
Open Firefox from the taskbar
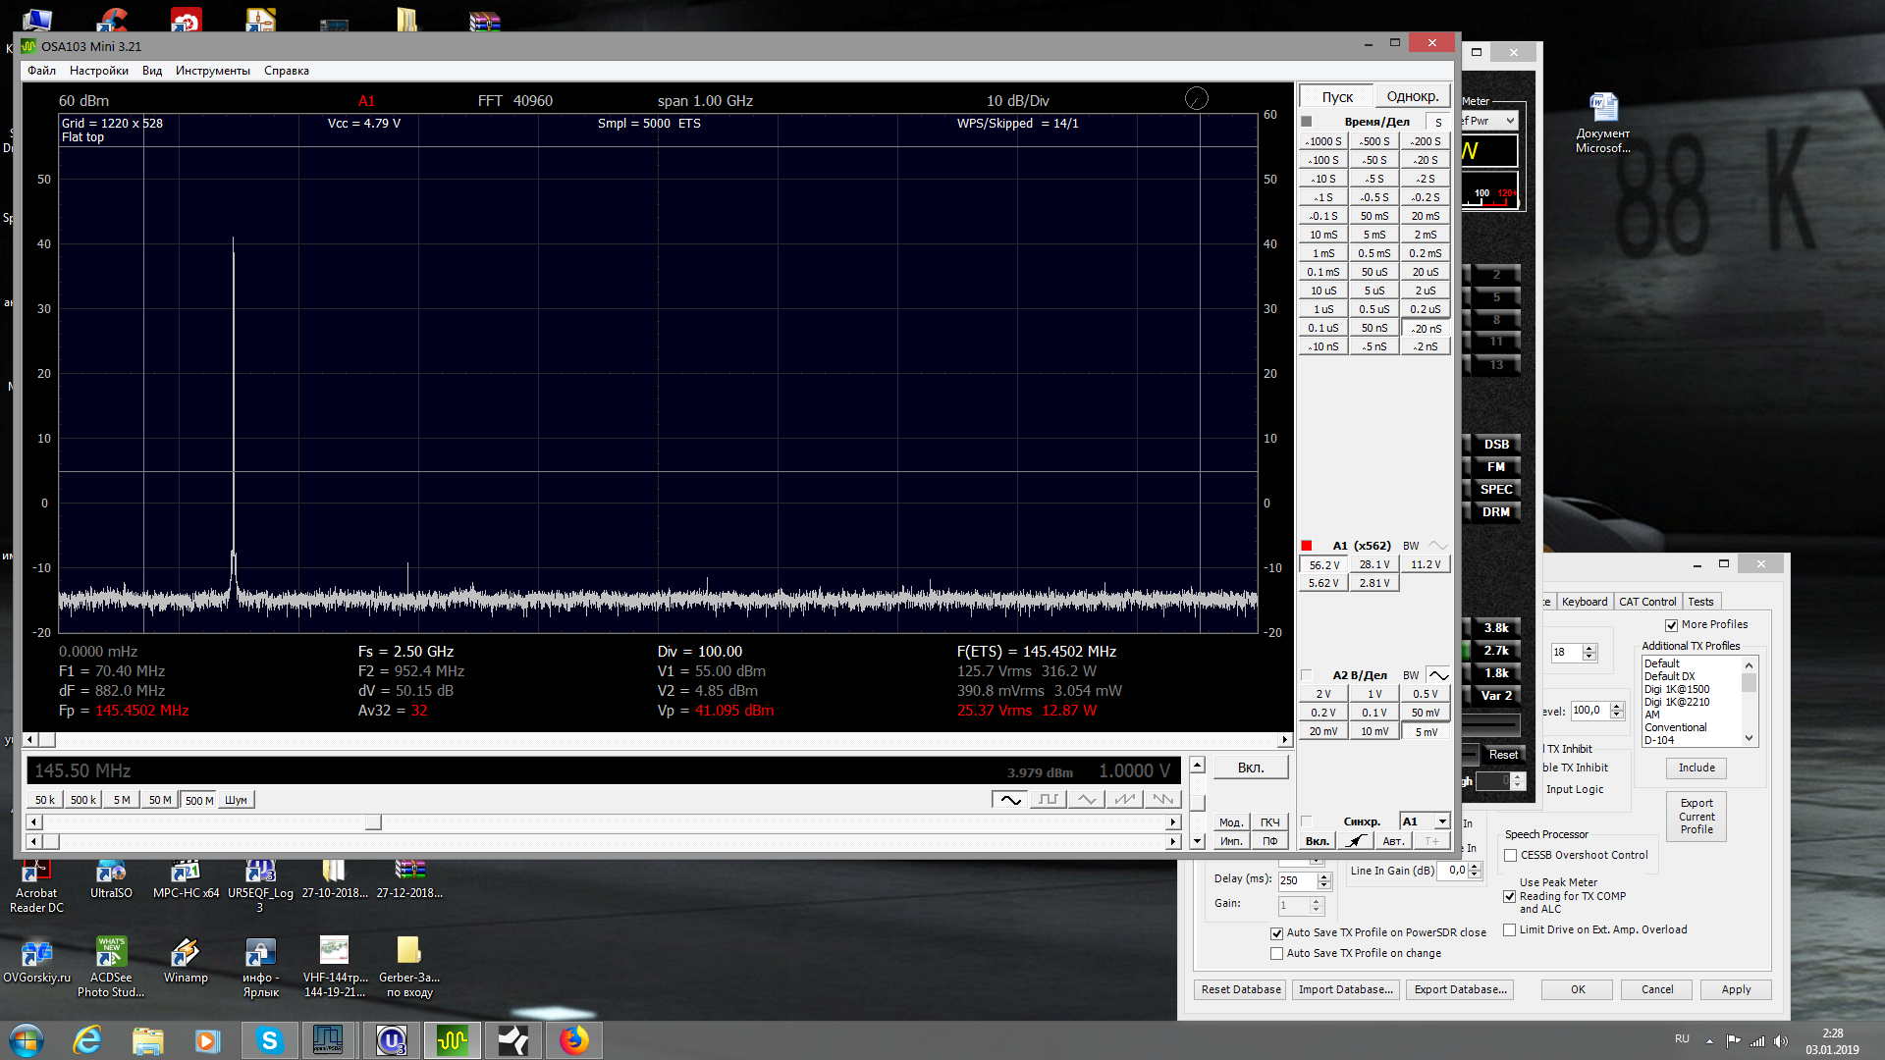(x=574, y=1040)
